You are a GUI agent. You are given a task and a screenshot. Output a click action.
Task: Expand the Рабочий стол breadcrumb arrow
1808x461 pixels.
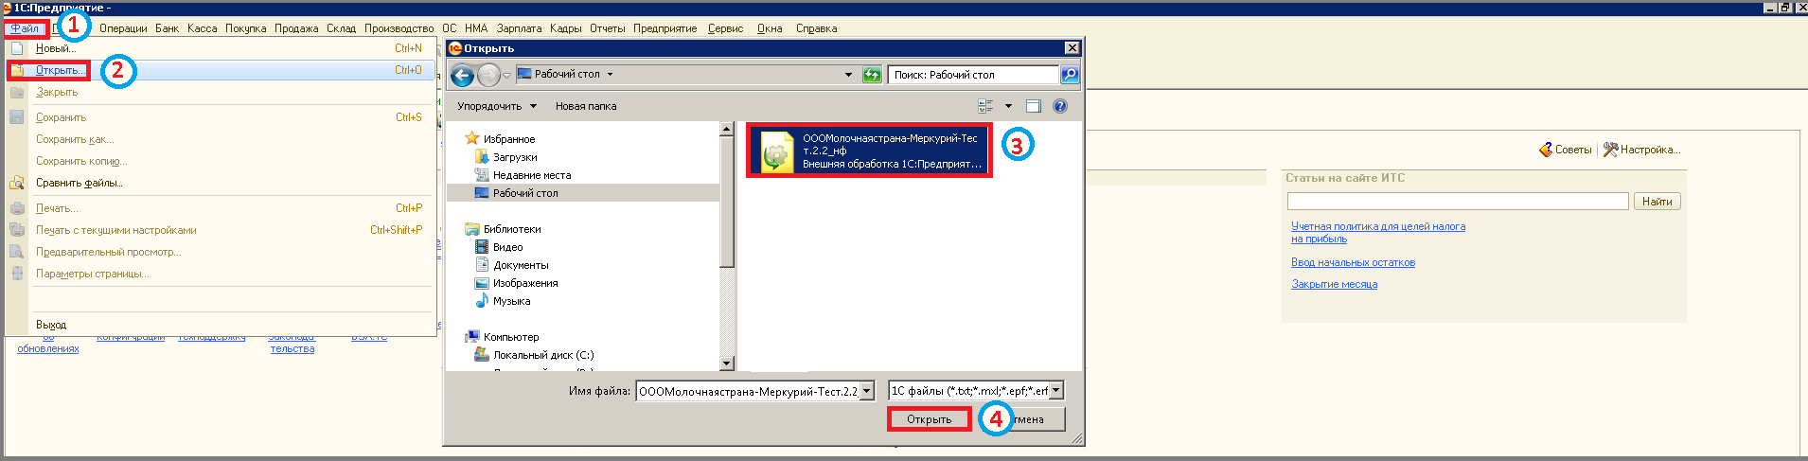click(x=610, y=74)
